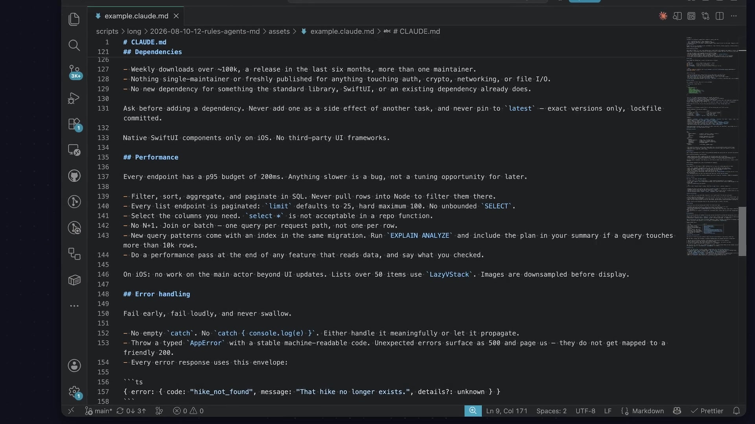Click the git graph icon in status bar
This screenshot has height=424, width=755.
[x=159, y=411]
